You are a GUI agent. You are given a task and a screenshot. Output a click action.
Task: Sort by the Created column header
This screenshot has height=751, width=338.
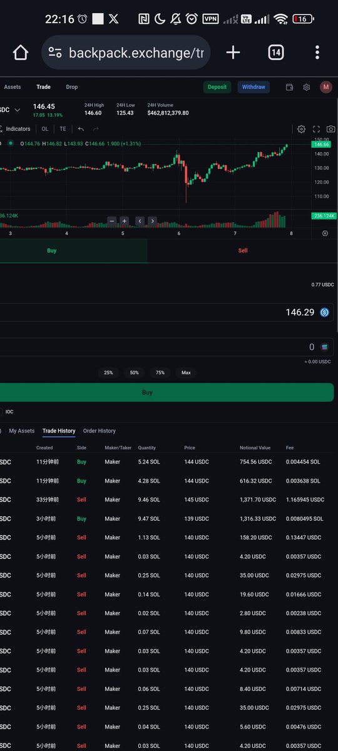[44, 448]
